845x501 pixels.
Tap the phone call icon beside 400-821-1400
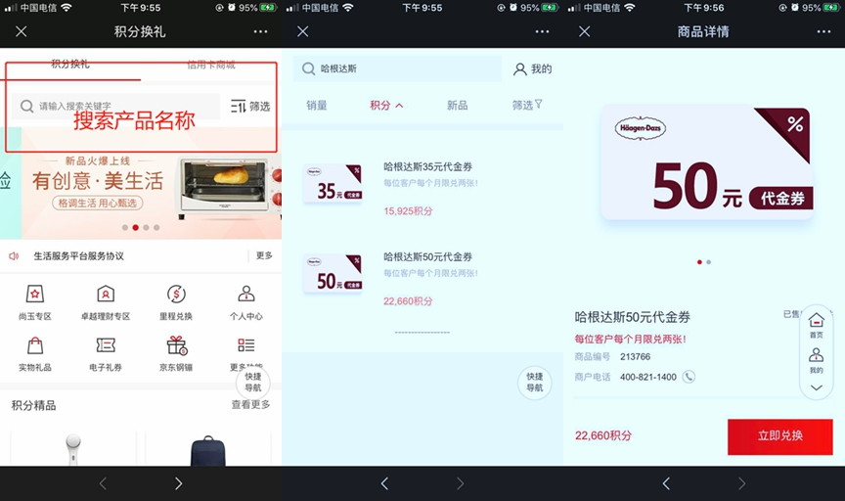click(689, 377)
